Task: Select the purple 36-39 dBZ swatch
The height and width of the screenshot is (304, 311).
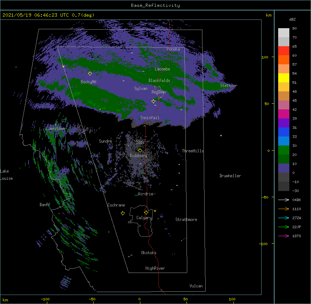Action: [x=284, y=123]
